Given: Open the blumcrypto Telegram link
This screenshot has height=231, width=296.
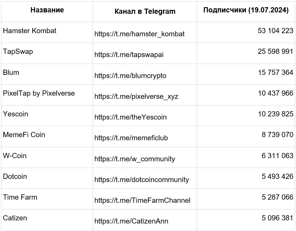Looking at the screenshot, I should (130, 76).
